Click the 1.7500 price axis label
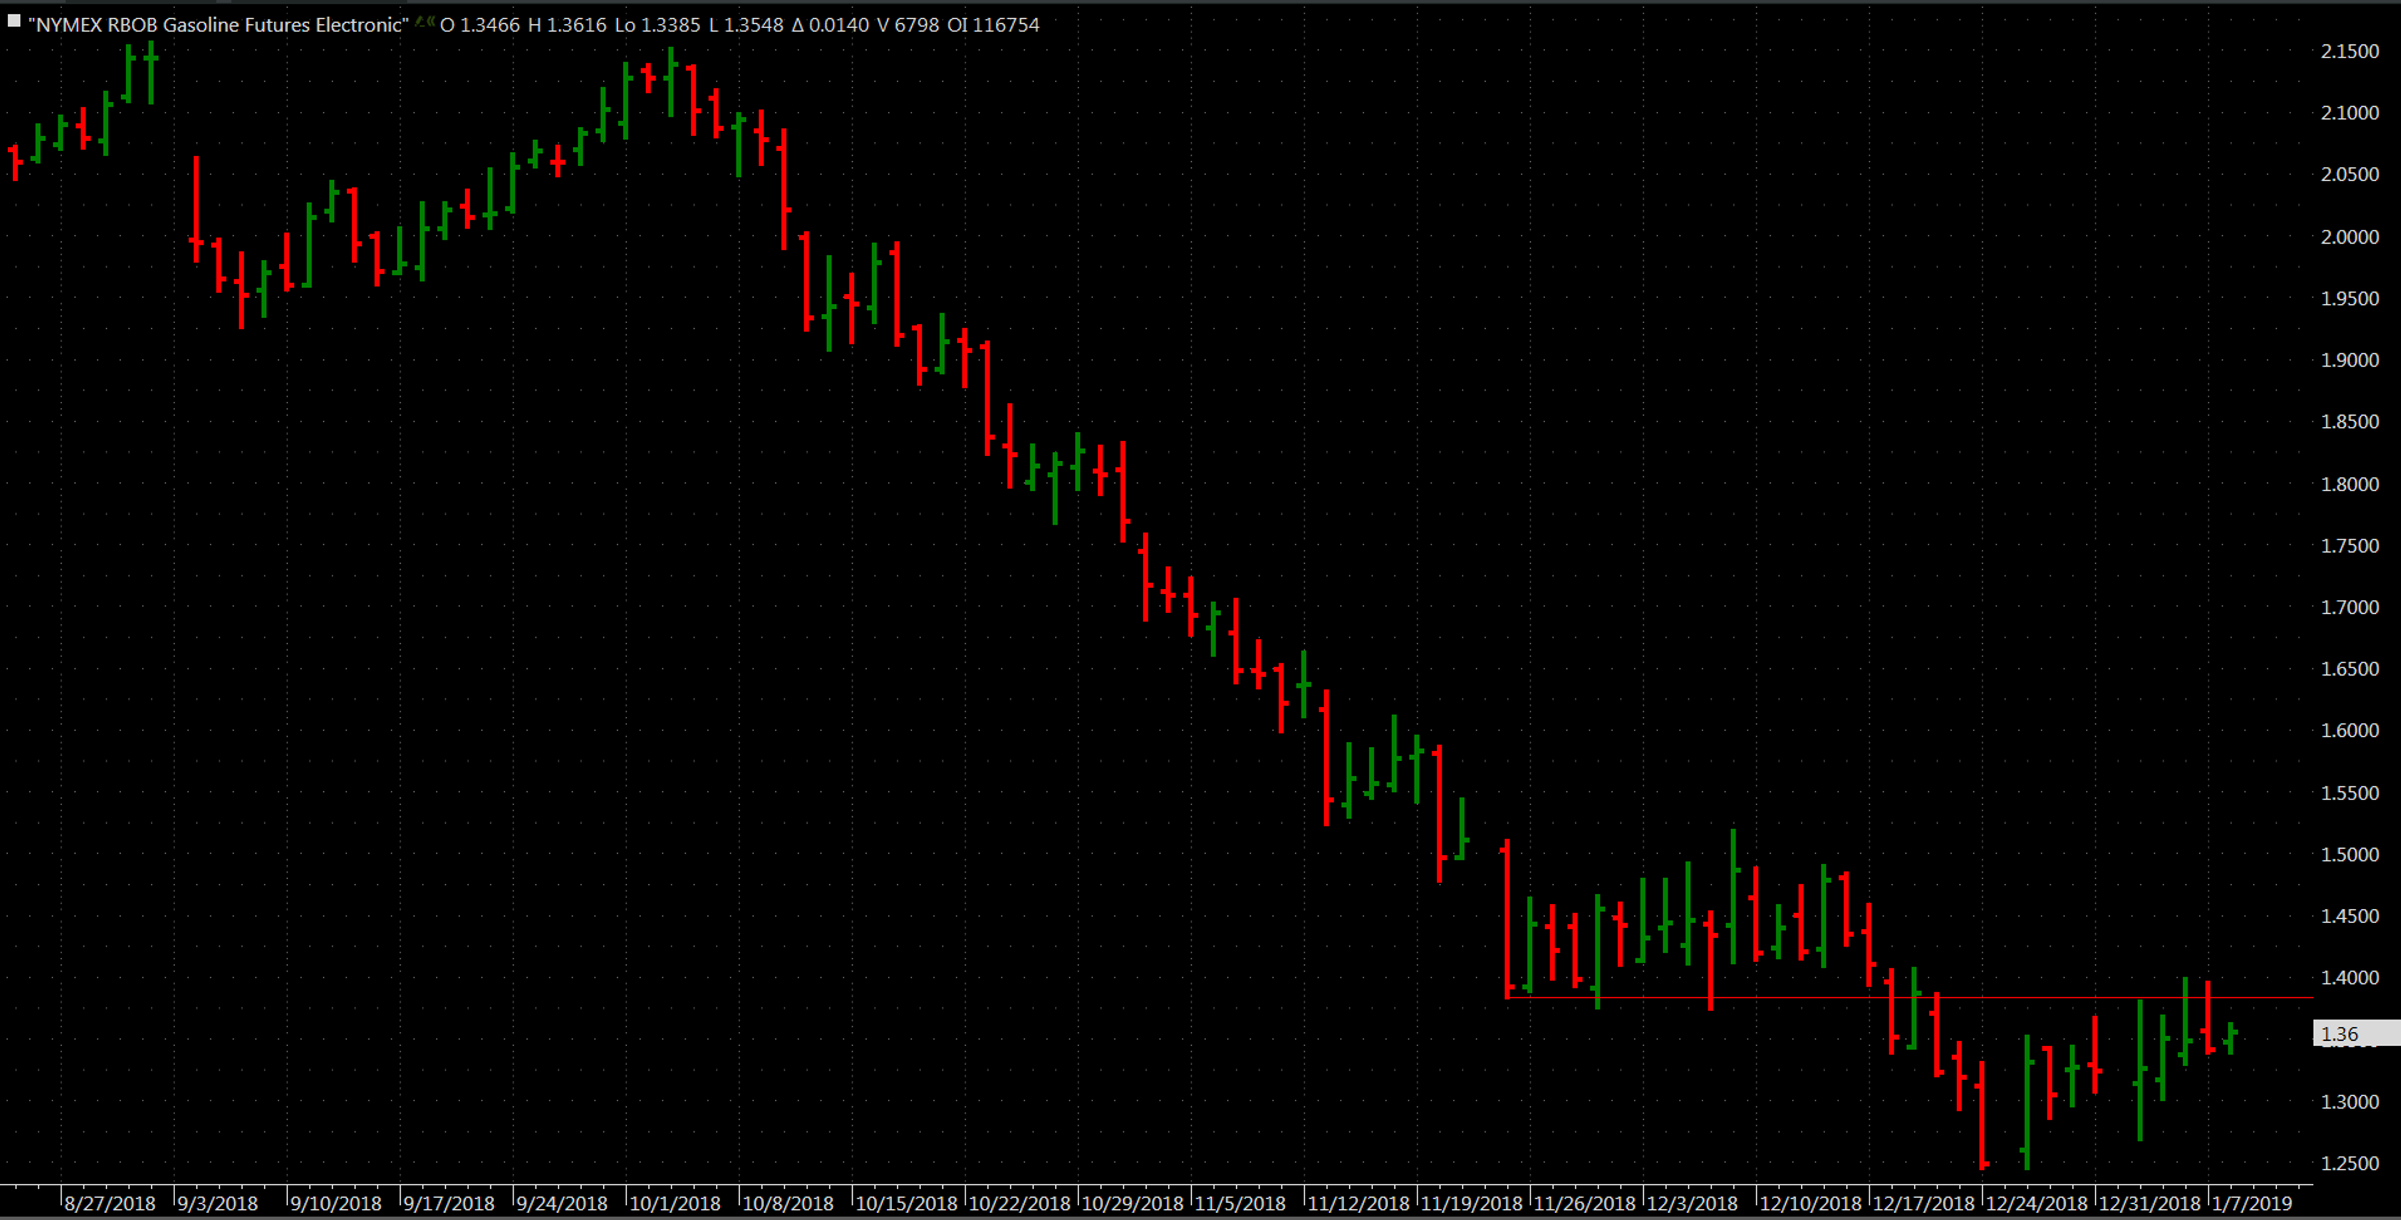 click(x=2350, y=546)
